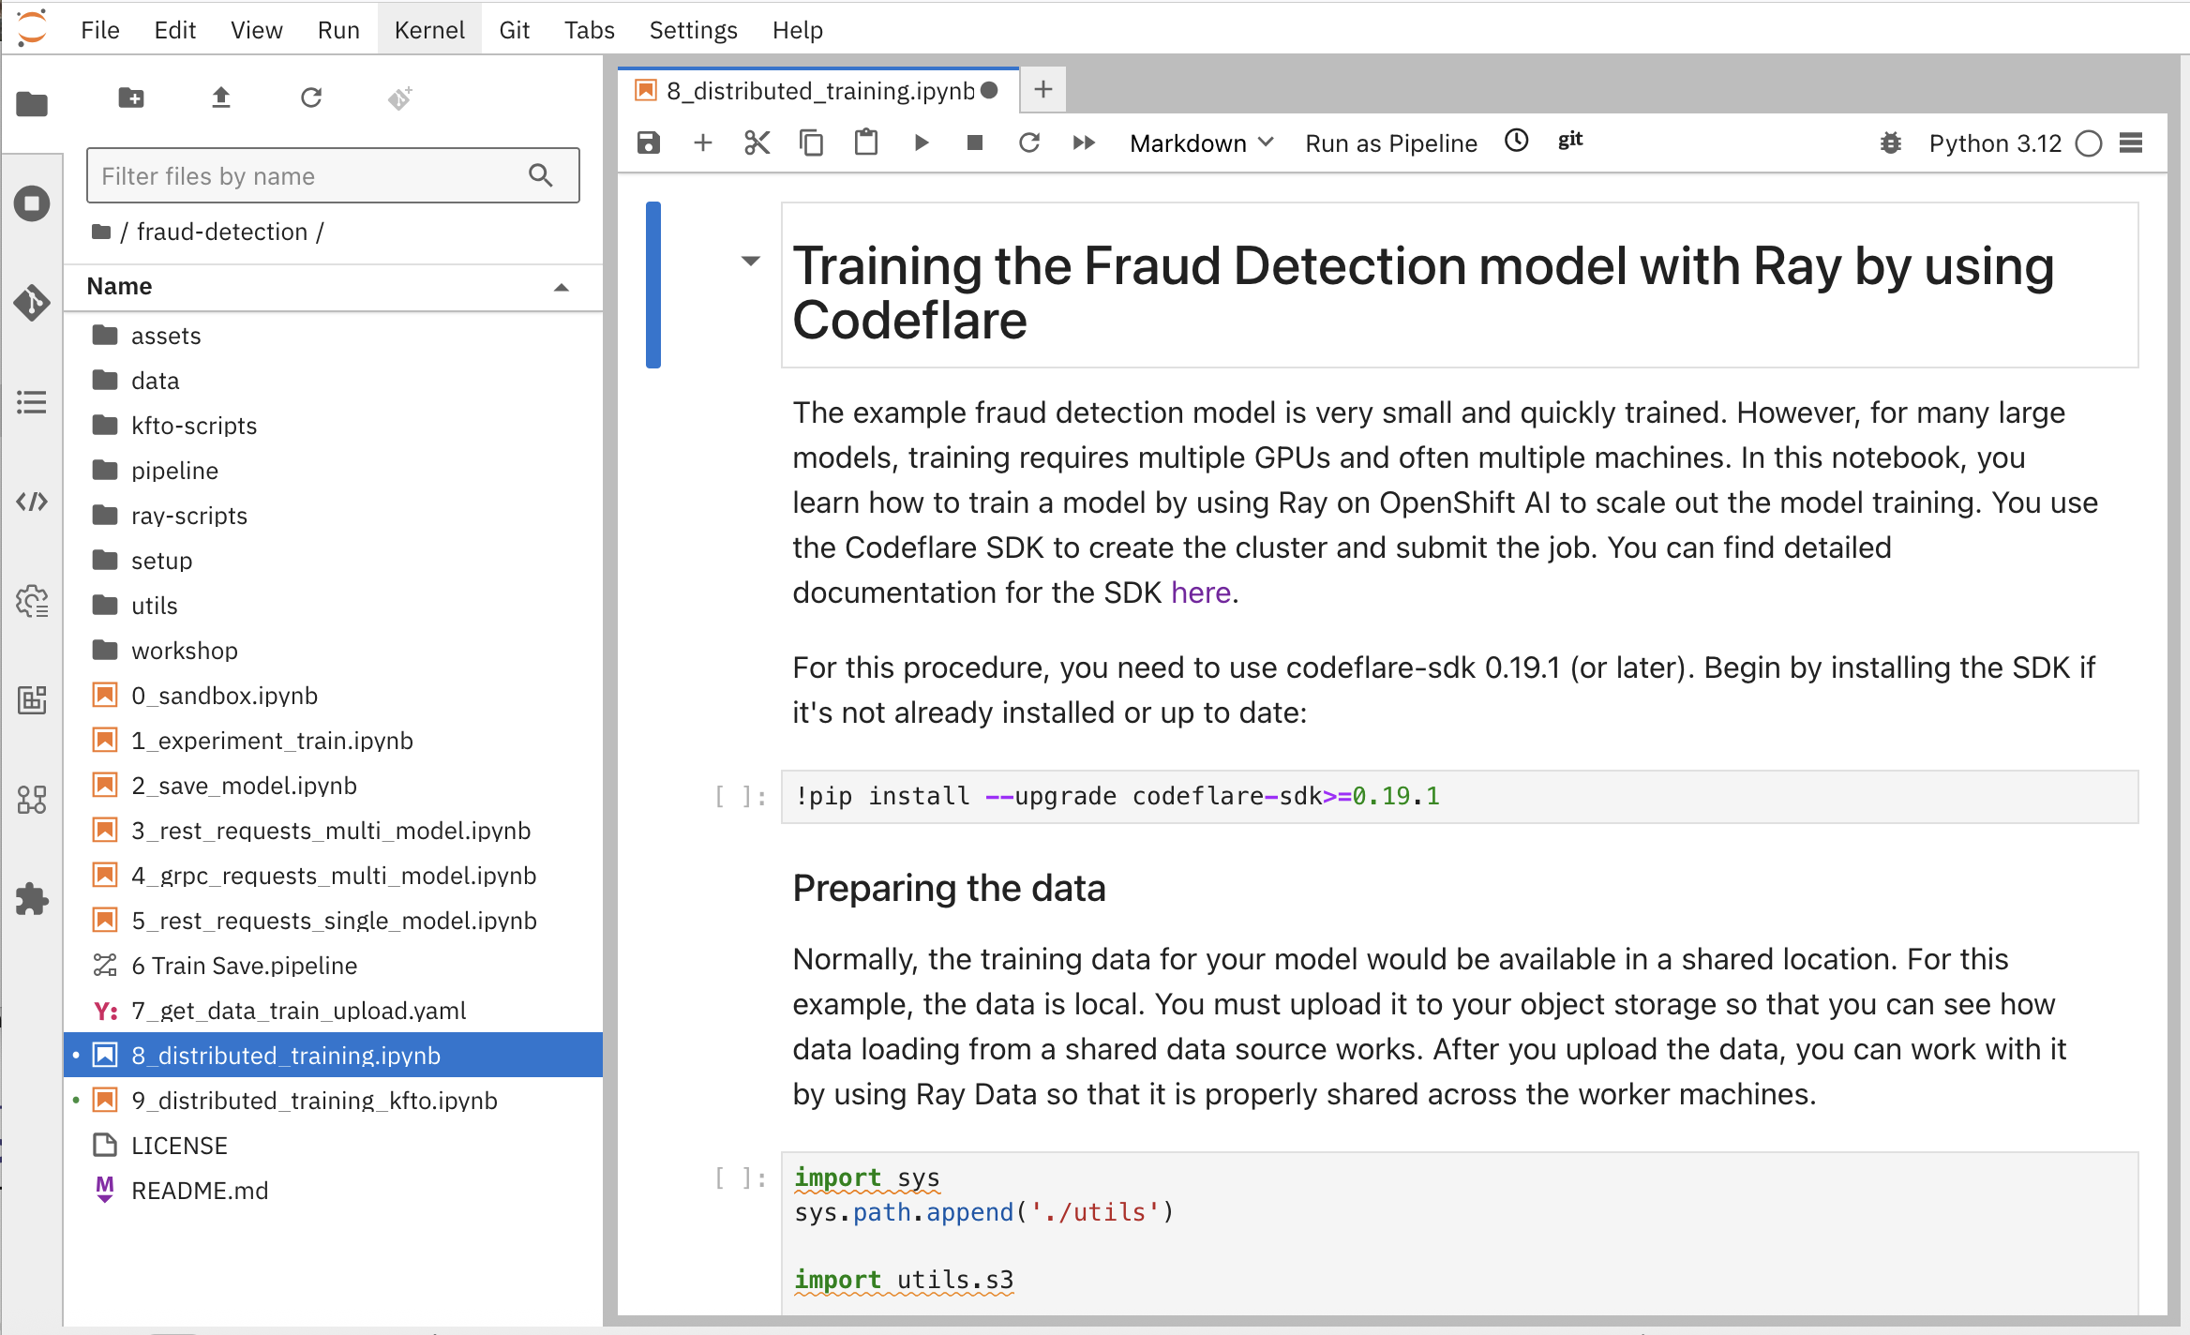Select 6 Train Save.pipeline file
This screenshot has width=2190, height=1335.
tap(333, 966)
